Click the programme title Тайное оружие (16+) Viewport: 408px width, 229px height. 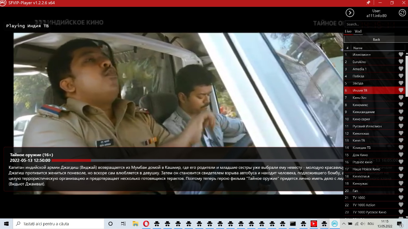31,155
